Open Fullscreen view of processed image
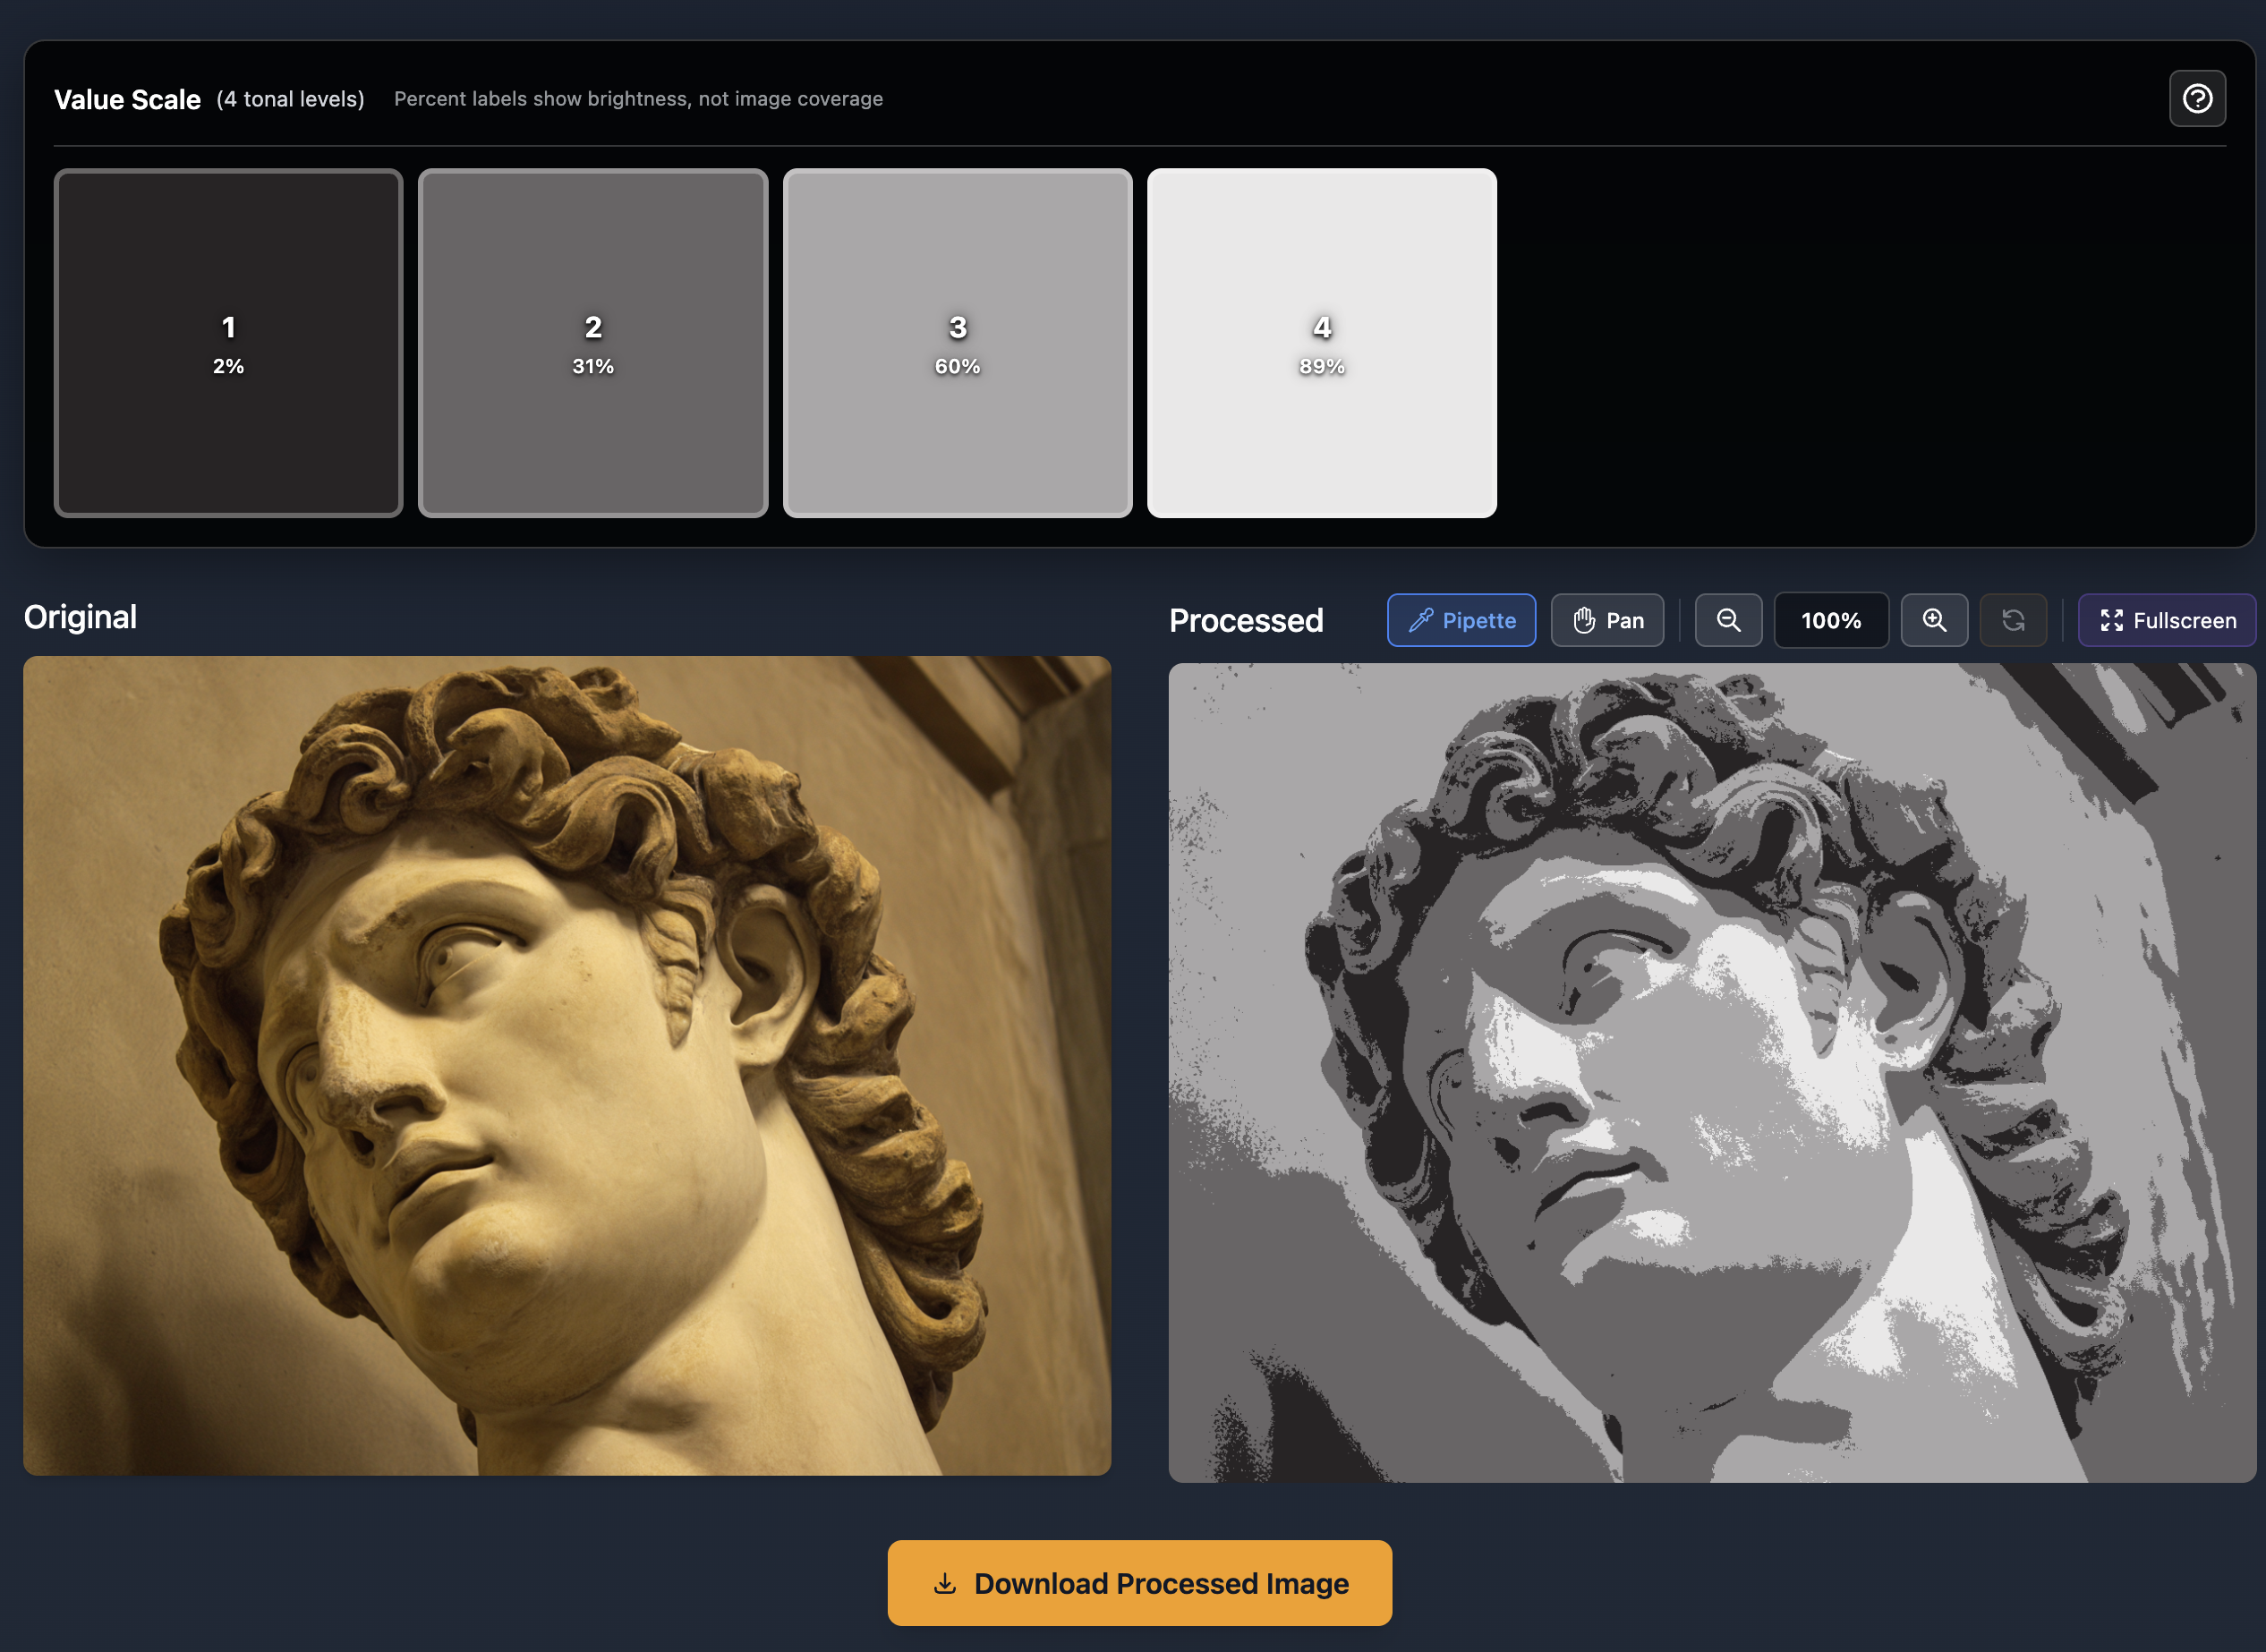Image resolution: width=2266 pixels, height=1652 pixels. pyautogui.click(x=2166, y=620)
